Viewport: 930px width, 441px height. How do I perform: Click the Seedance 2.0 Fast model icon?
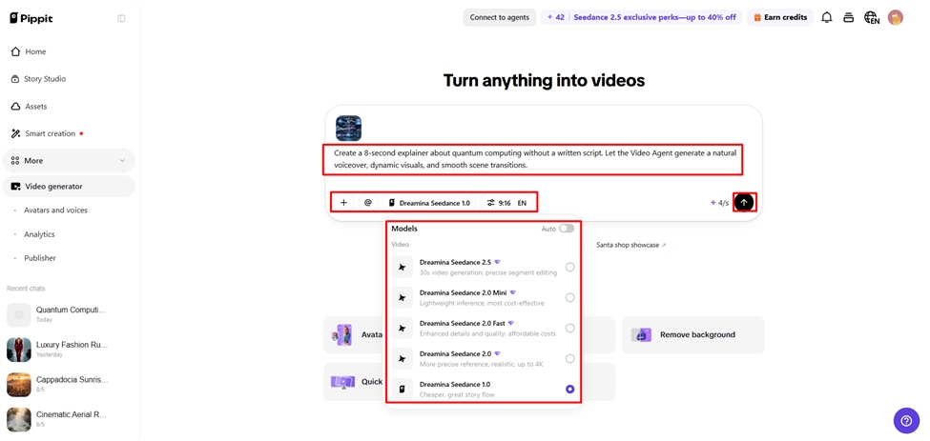tap(403, 328)
